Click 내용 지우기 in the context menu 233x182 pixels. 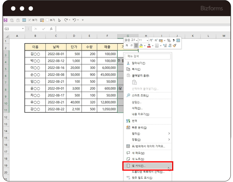click(x=140, y=114)
